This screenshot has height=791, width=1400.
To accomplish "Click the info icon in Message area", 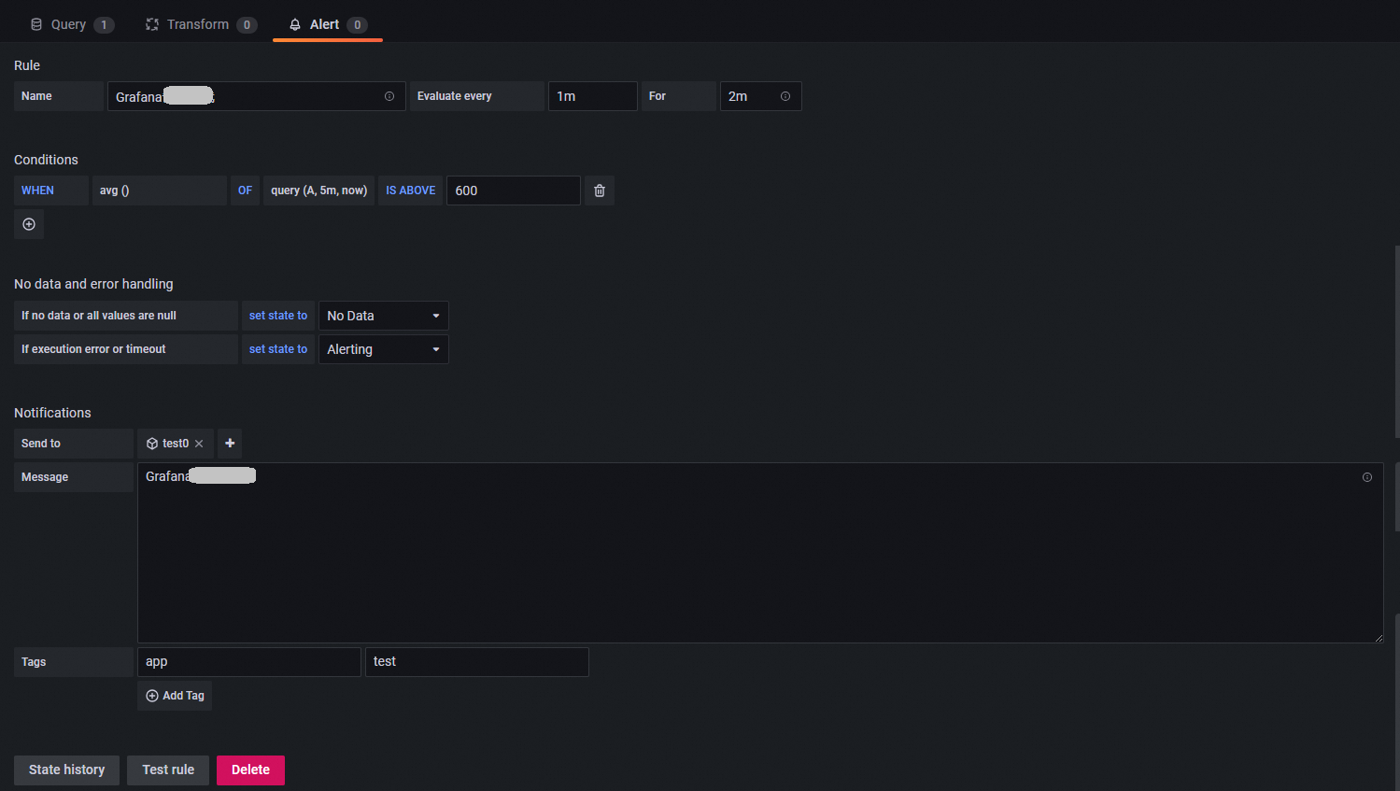I will (1367, 477).
